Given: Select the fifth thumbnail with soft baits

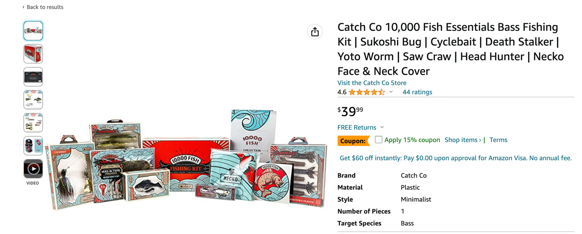Looking at the screenshot, I should [x=33, y=123].
